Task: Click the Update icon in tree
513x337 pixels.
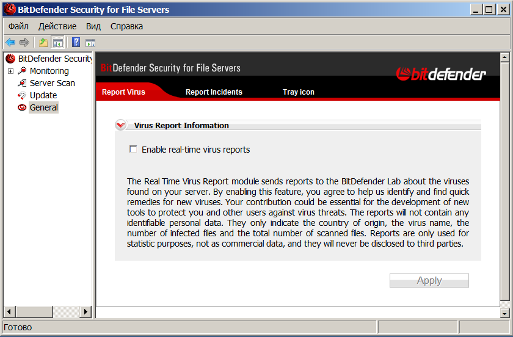Action: 21,95
